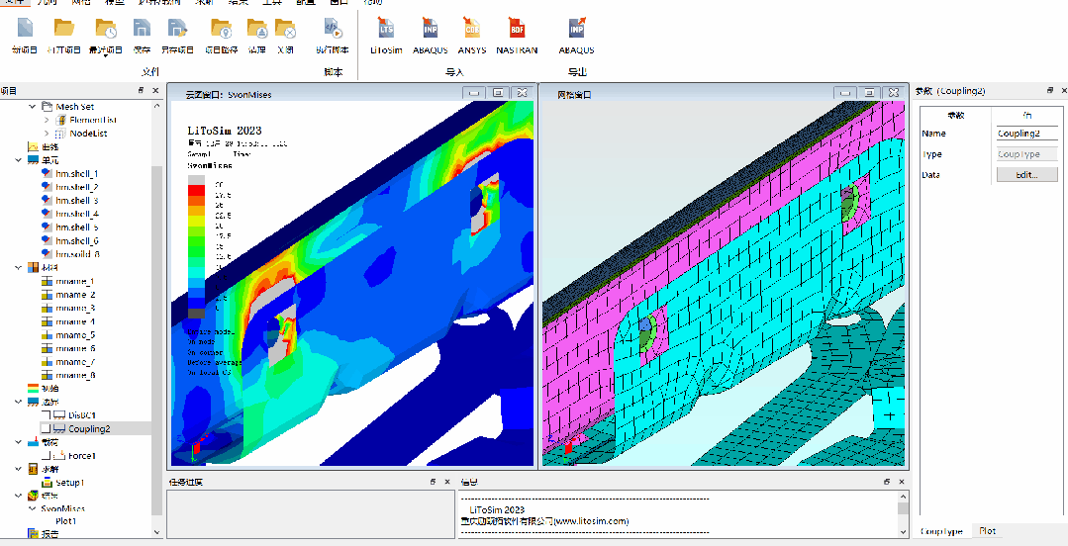Switch to the CoupType tab
Viewport: 1068px width, 546px height.
(x=940, y=531)
